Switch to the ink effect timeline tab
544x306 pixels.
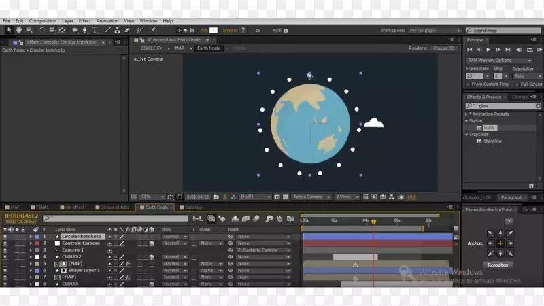[x=73, y=207]
